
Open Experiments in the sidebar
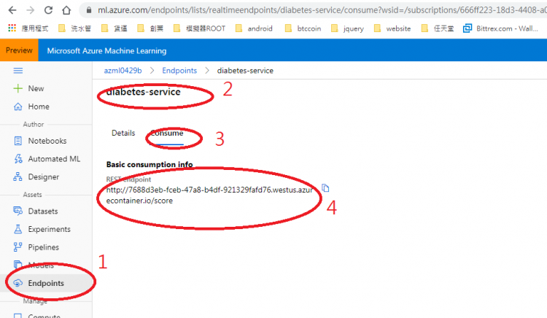point(49,229)
